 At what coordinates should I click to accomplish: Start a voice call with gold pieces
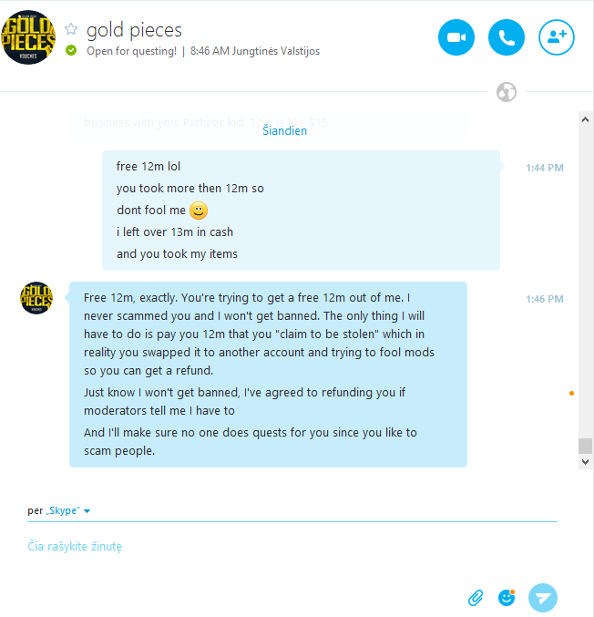507,37
